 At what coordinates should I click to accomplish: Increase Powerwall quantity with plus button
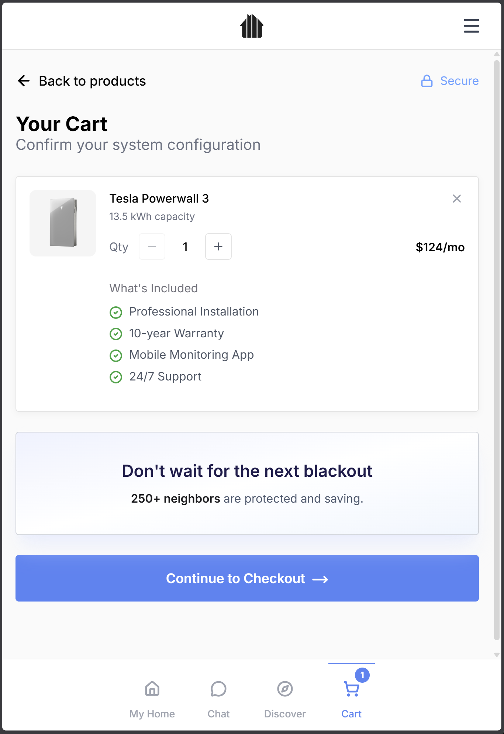[x=218, y=247]
